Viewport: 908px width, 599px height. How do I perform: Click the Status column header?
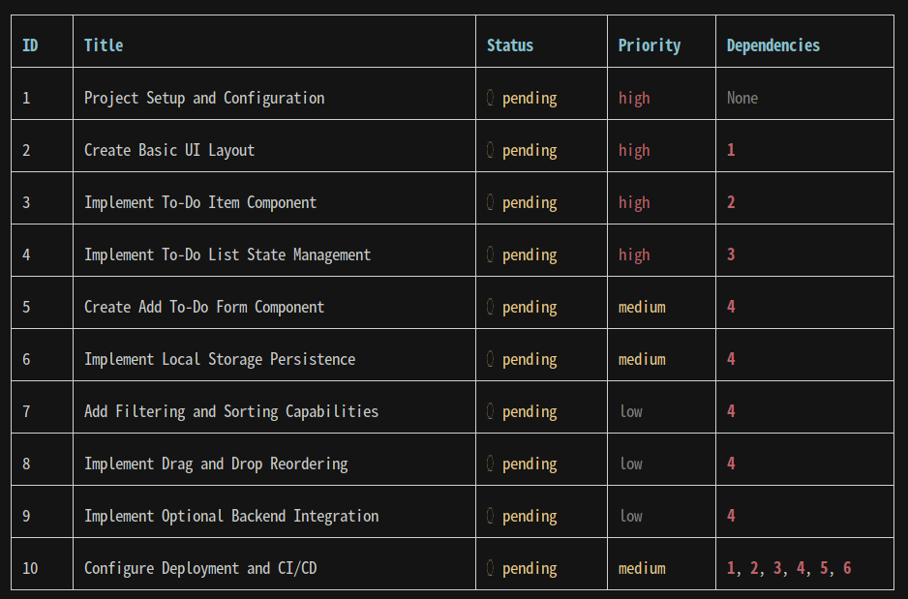[509, 45]
